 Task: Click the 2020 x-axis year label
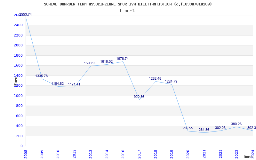tap(188, 153)
